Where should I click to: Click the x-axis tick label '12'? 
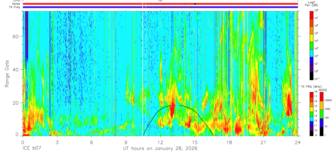pos(160,142)
